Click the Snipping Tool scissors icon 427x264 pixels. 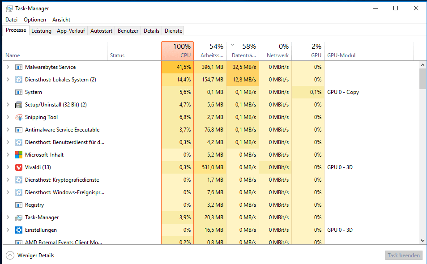(18, 117)
